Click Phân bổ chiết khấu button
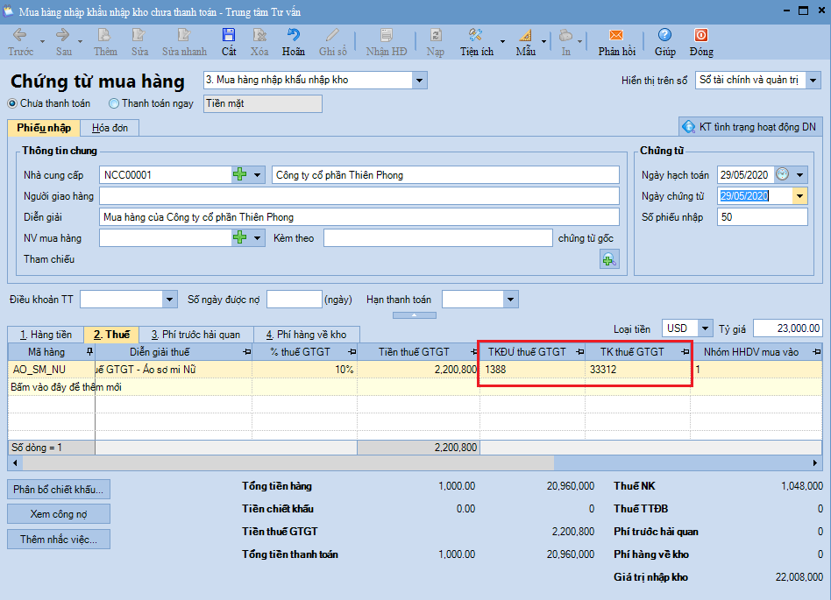The image size is (831, 600). [59, 489]
